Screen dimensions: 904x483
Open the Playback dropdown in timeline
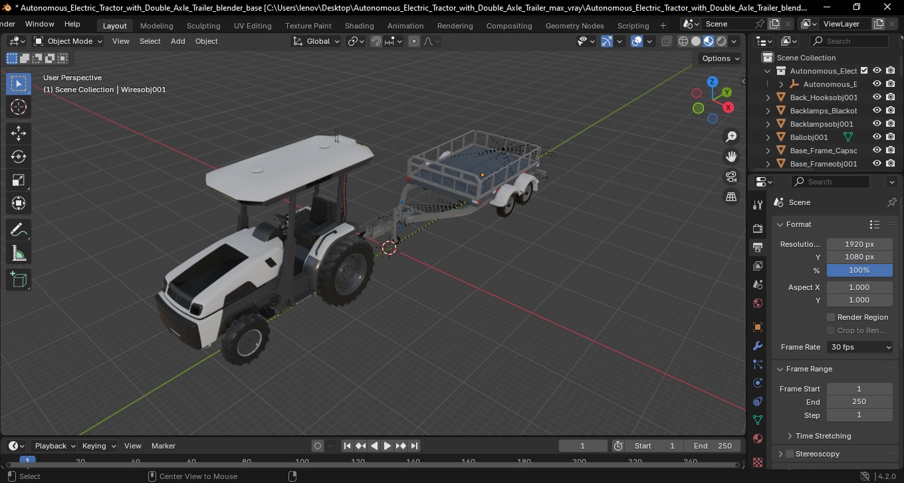pyautogui.click(x=55, y=446)
